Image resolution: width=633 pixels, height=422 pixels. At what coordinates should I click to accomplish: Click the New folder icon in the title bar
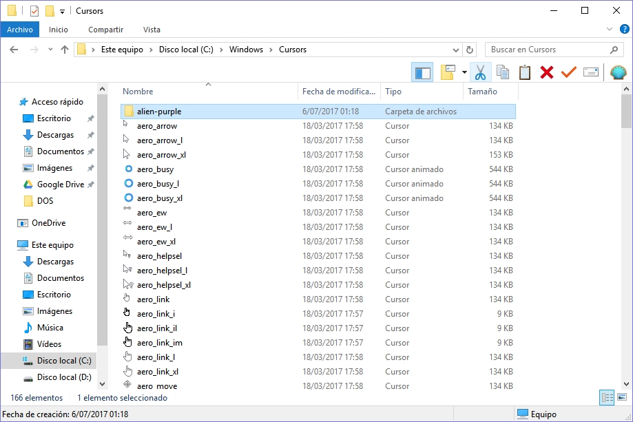point(50,11)
